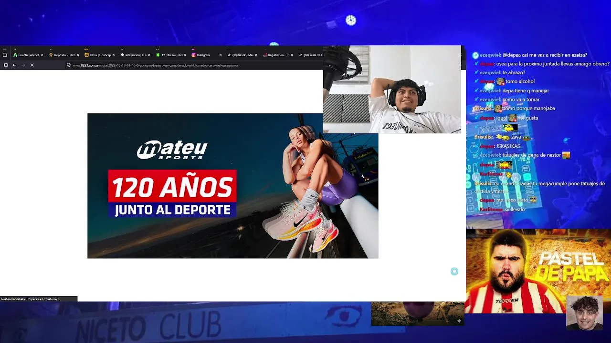Image resolution: width=611 pixels, height=343 pixels.
Task: Open the (18) Fiesta de C tab
Action: [x=311, y=55]
